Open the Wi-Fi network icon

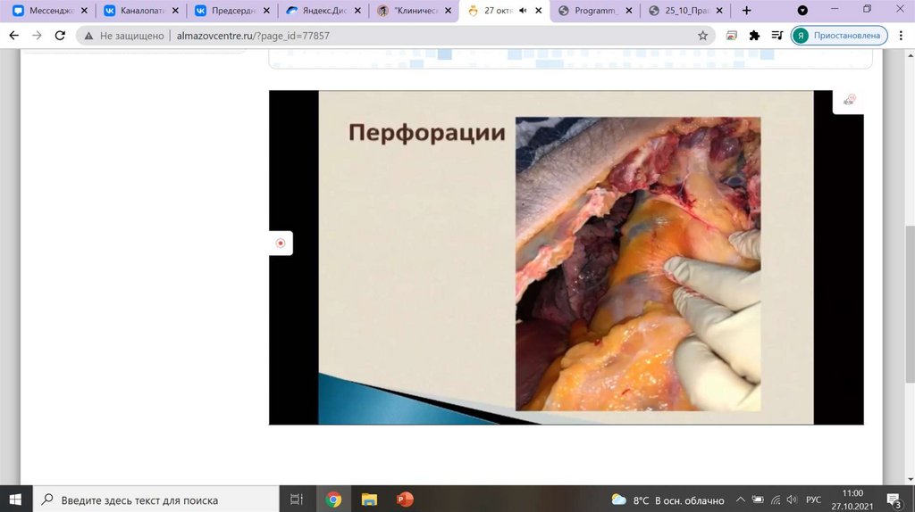point(776,500)
